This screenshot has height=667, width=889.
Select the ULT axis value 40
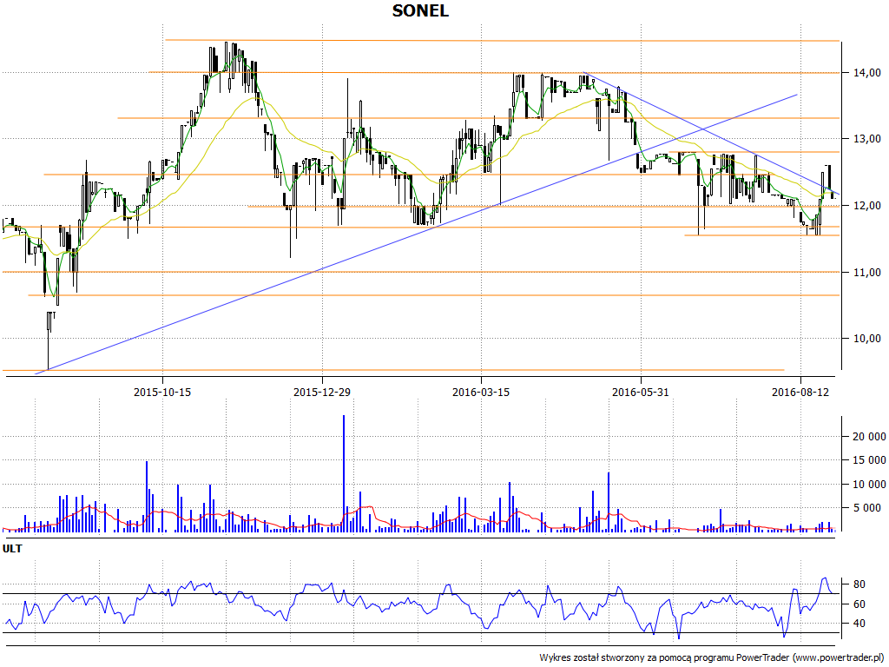click(859, 624)
